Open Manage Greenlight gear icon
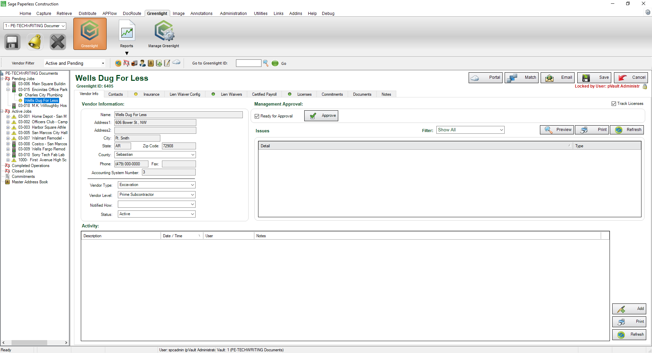 tap(164, 34)
